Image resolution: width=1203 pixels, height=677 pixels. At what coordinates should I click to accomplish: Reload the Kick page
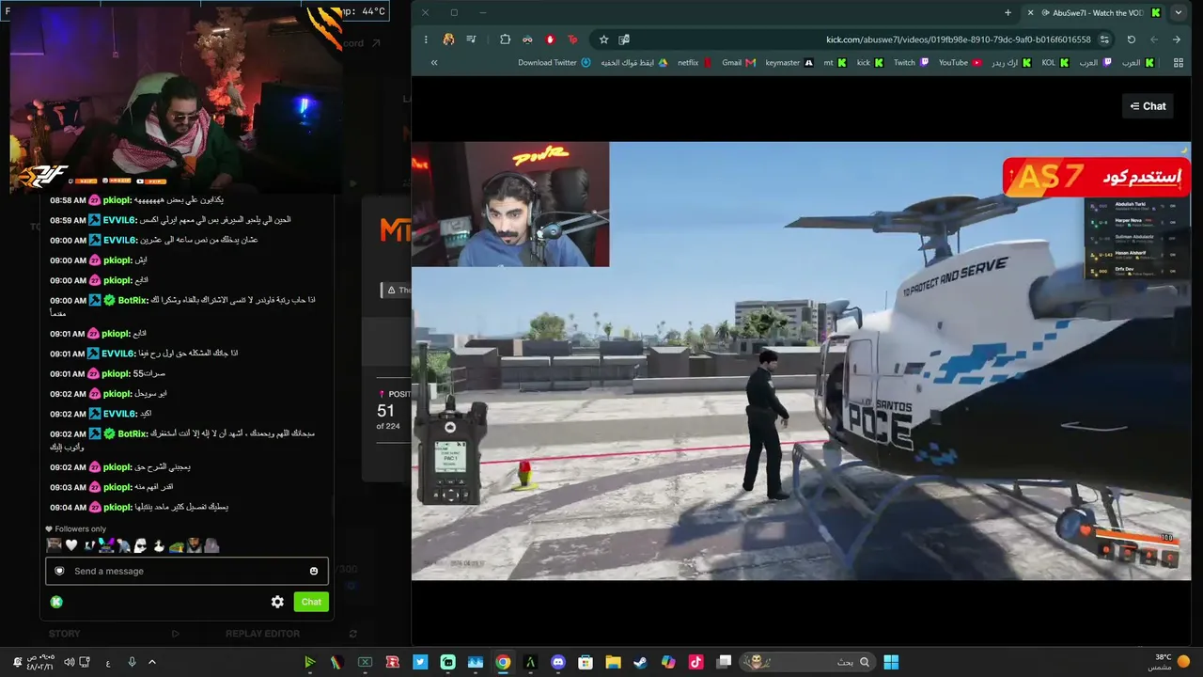[x=1131, y=39]
